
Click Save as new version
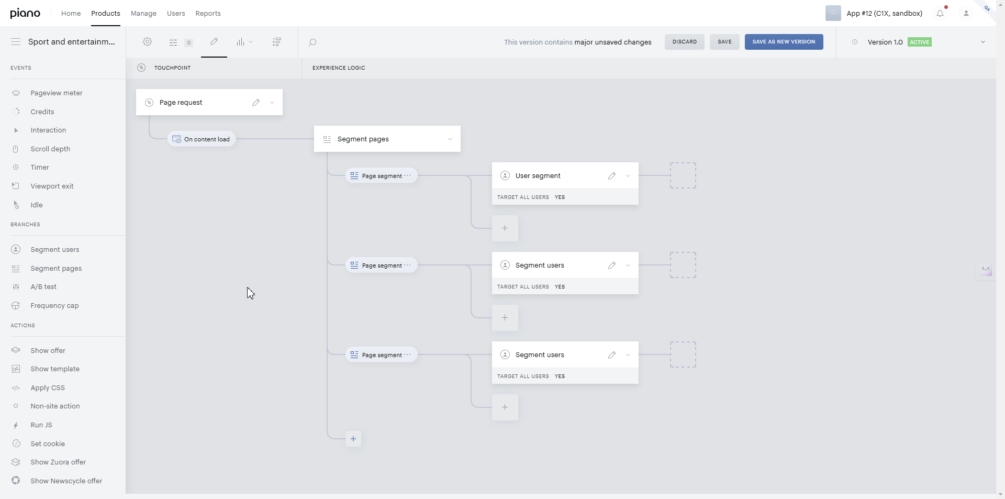pos(784,42)
